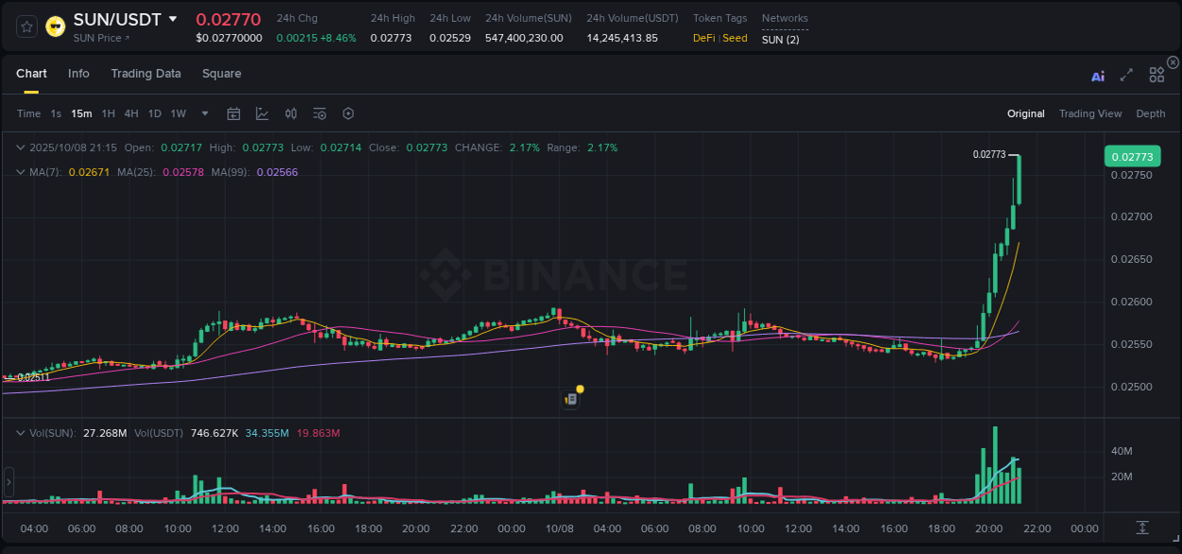Collapse the OHLC info row chevron

[x=20, y=147]
